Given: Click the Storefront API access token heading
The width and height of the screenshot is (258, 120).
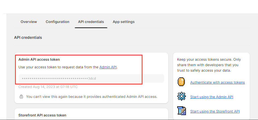Looking at the screenshot, I should click(42, 115).
